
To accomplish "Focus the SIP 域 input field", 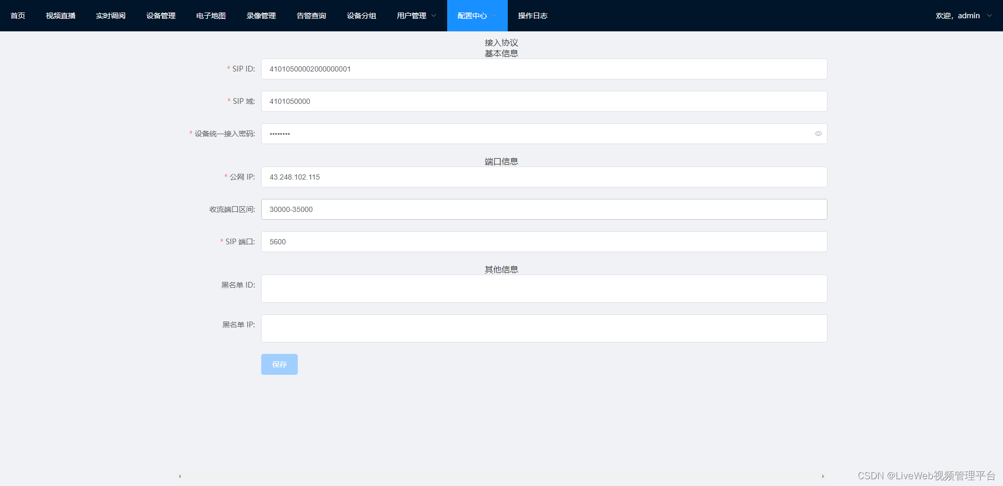I will click(x=544, y=101).
